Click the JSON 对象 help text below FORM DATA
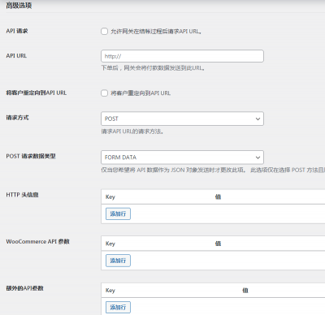The height and width of the screenshot is (315, 325). pos(213,170)
